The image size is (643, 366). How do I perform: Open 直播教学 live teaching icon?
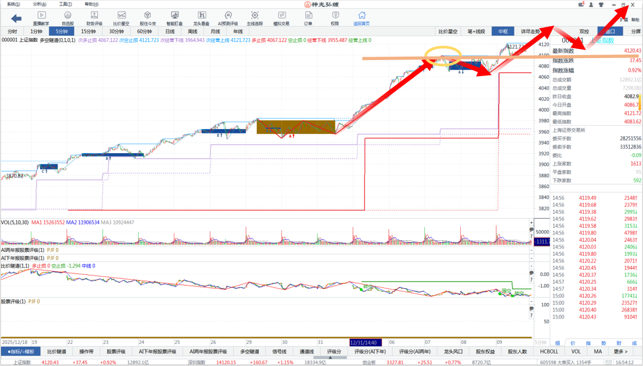(41, 19)
